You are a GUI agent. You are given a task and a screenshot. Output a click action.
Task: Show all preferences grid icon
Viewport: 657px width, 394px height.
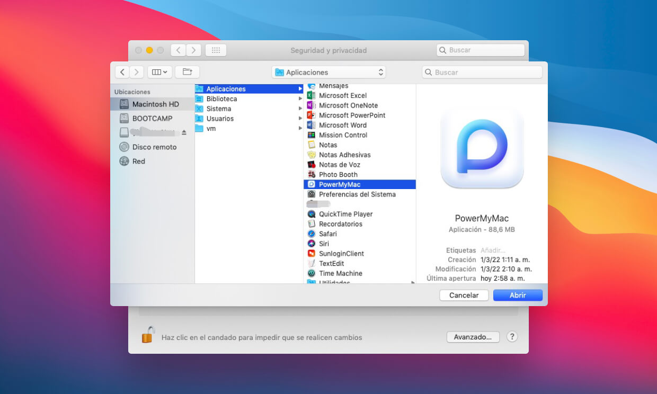click(x=216, y=50)
